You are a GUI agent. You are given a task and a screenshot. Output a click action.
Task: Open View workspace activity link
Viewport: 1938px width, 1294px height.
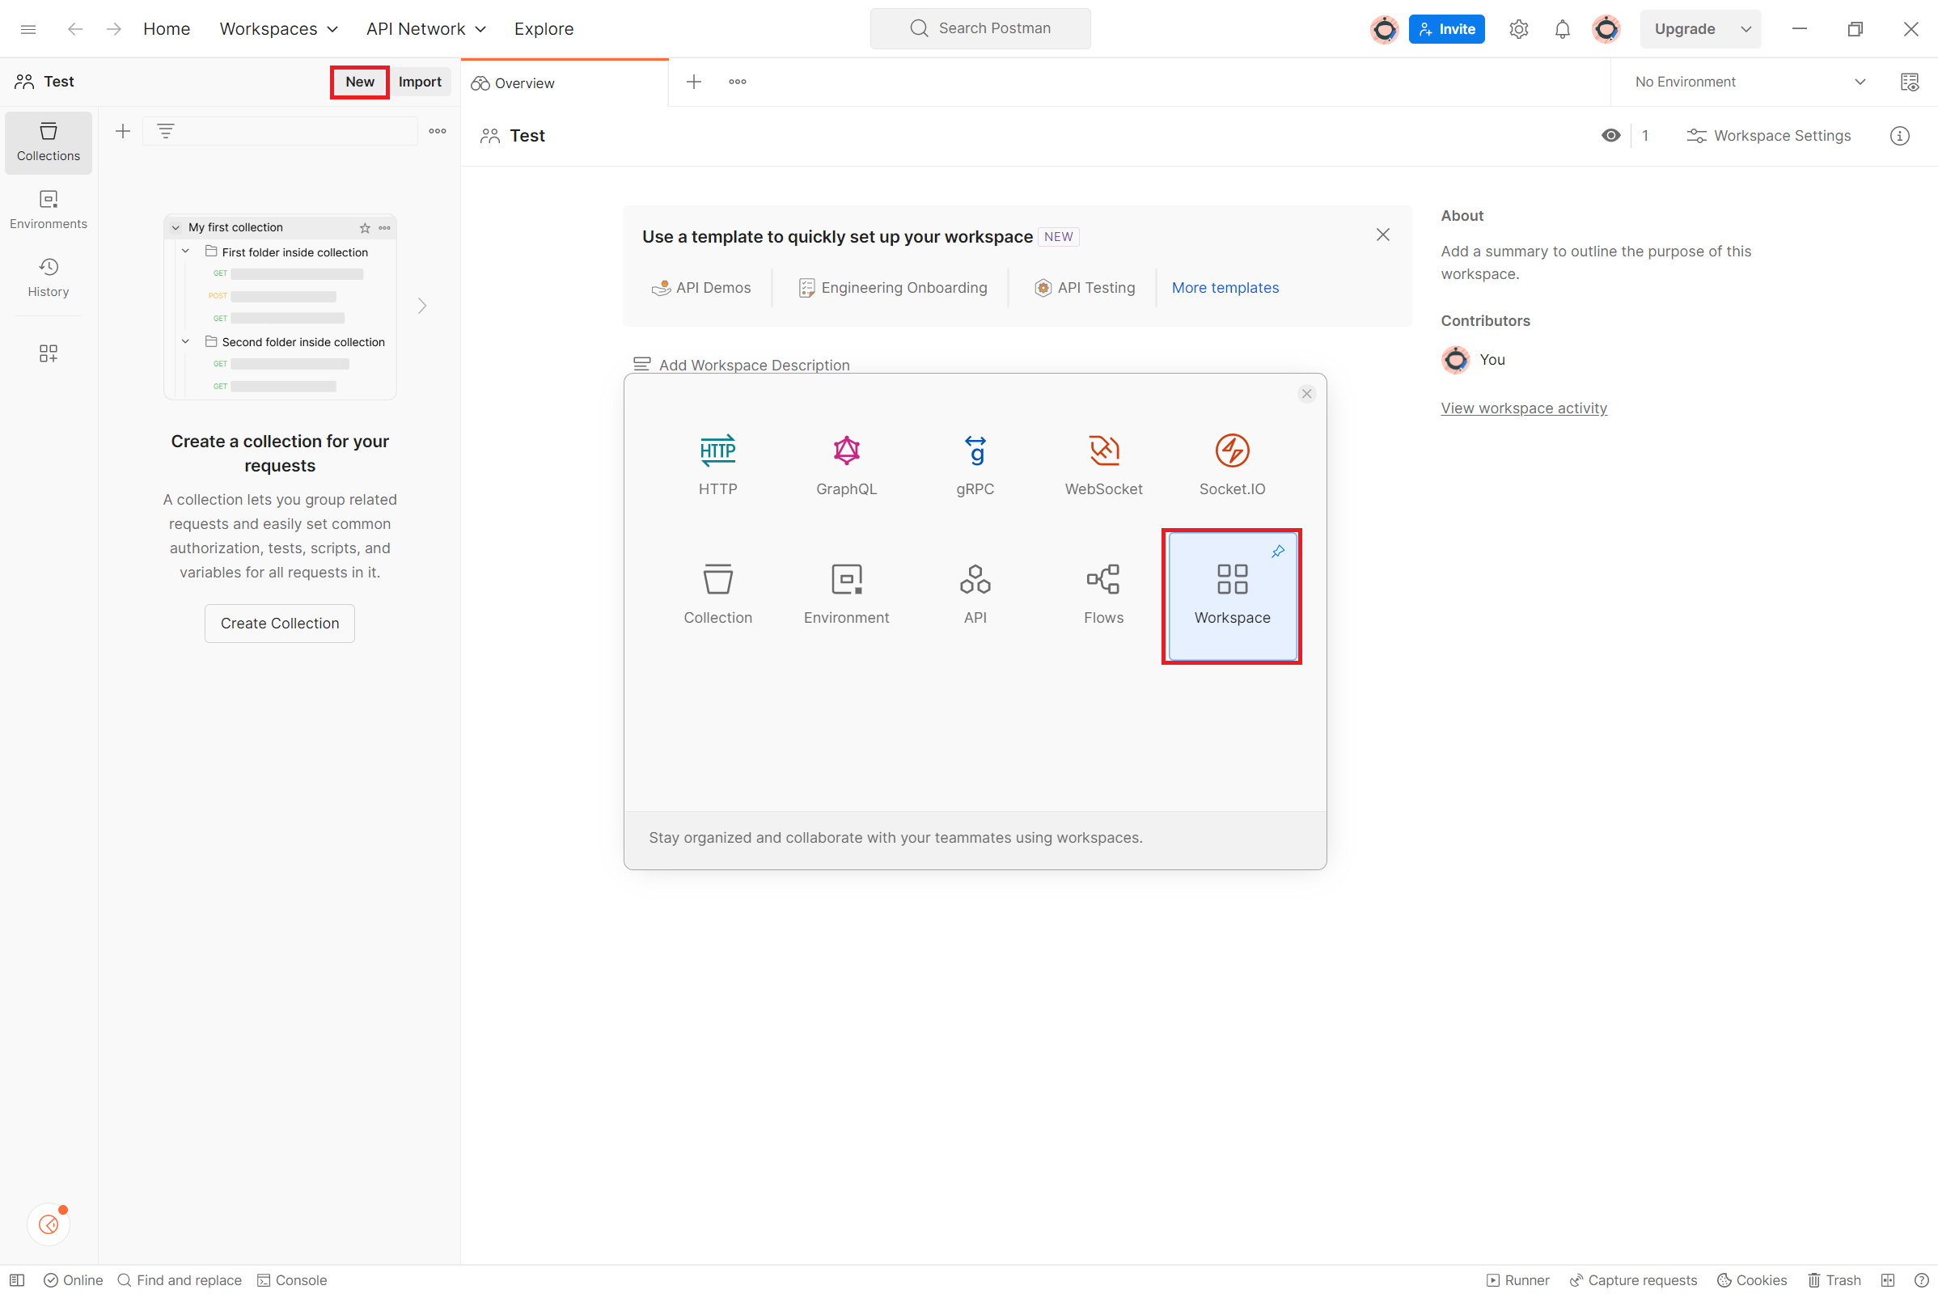coord(1524,408)
